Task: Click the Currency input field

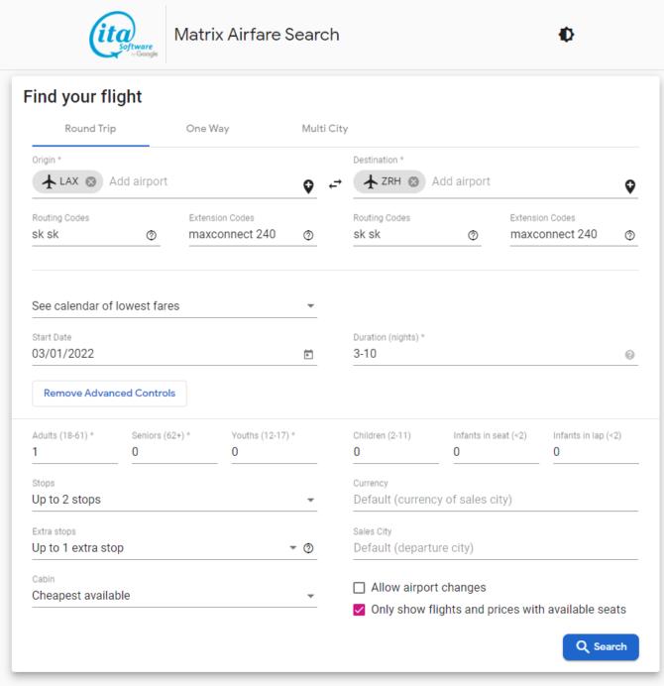Action: 496,500
